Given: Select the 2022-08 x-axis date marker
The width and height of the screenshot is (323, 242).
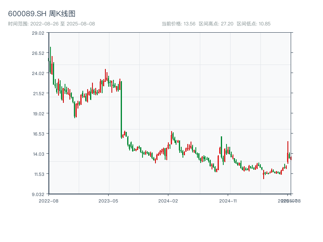Looking at the screenshot, I should coord(48,200).
